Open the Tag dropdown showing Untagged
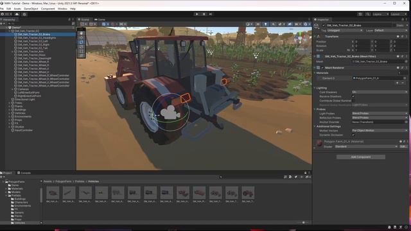The image size is (411, 231). tap(345, 30)
